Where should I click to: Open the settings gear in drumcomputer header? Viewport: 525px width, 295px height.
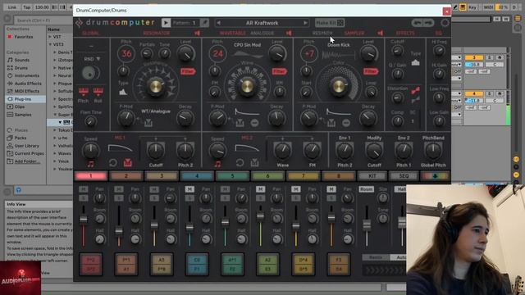[445, 23]
